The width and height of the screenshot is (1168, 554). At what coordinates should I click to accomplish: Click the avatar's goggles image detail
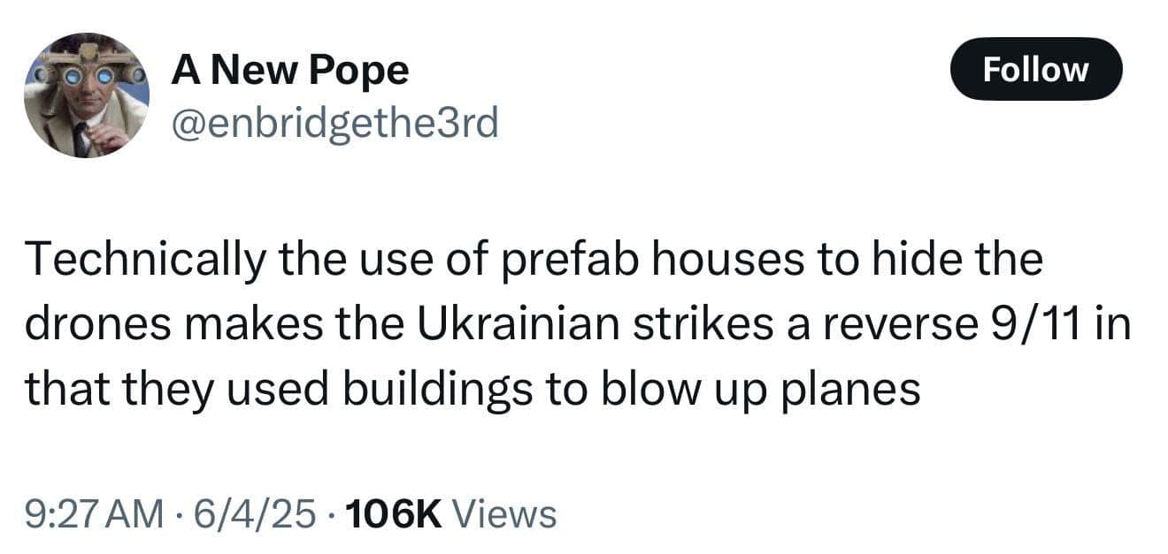click(88, 75)
